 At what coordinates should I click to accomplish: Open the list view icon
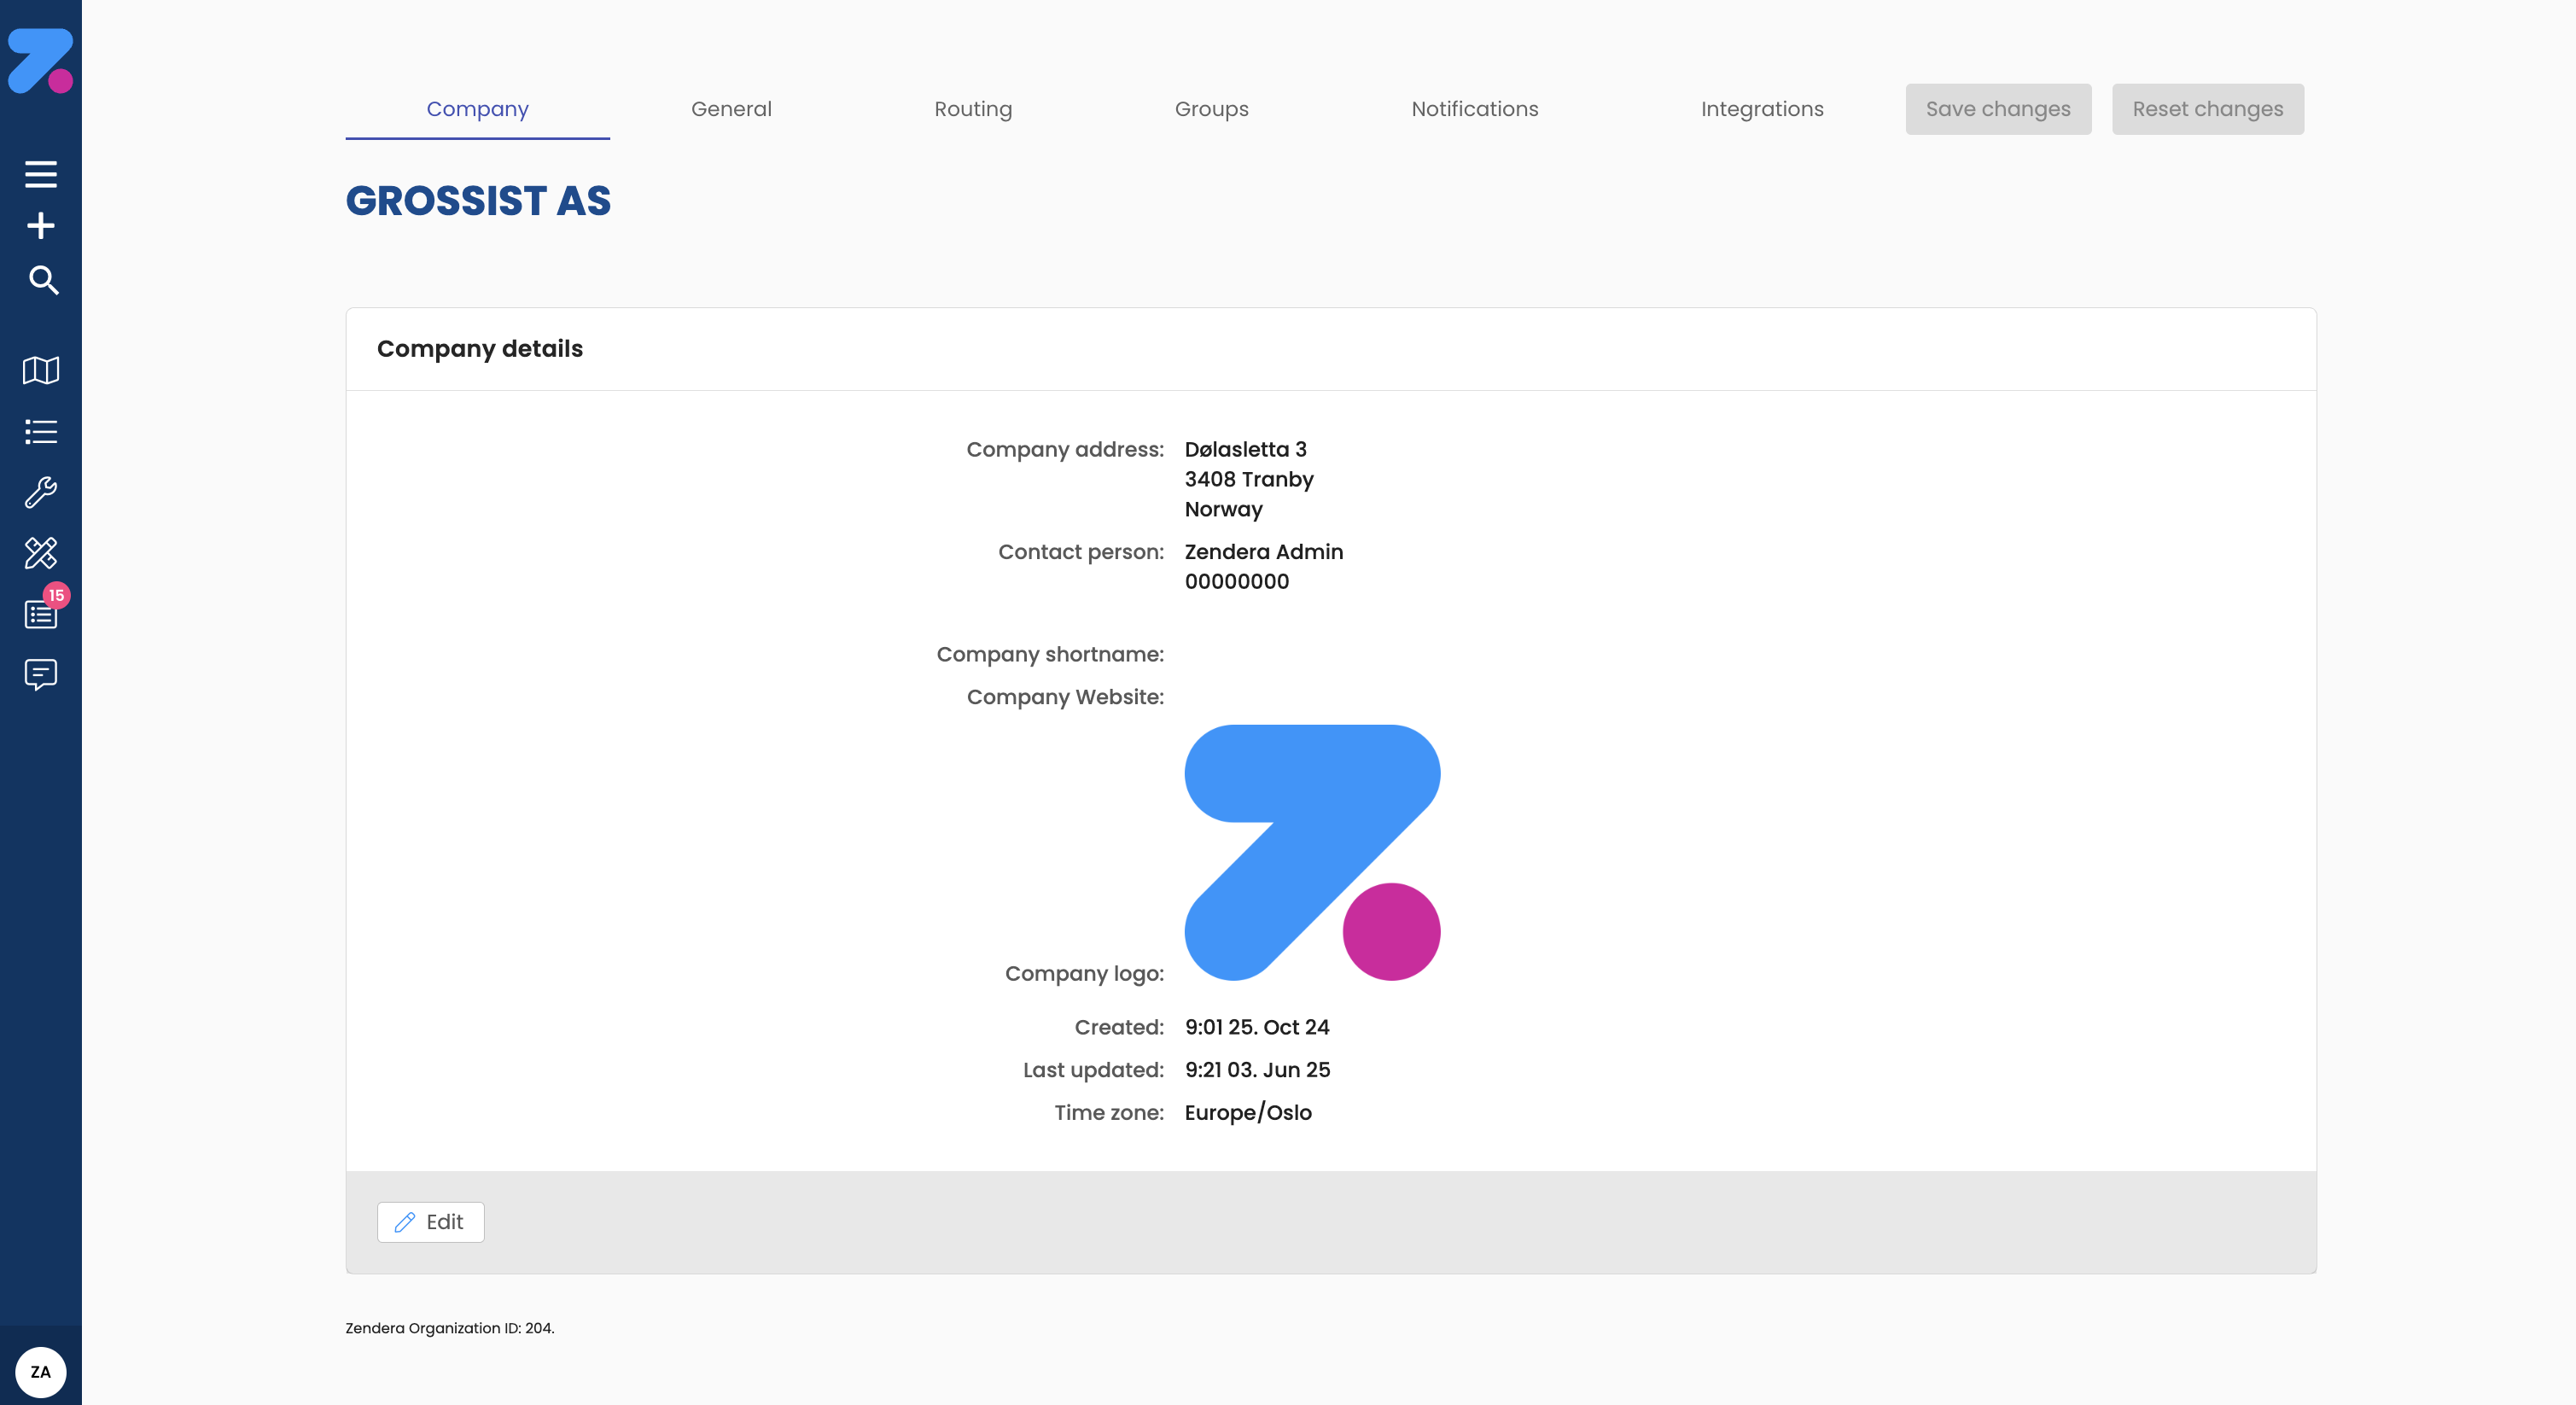tap(40, 432)
